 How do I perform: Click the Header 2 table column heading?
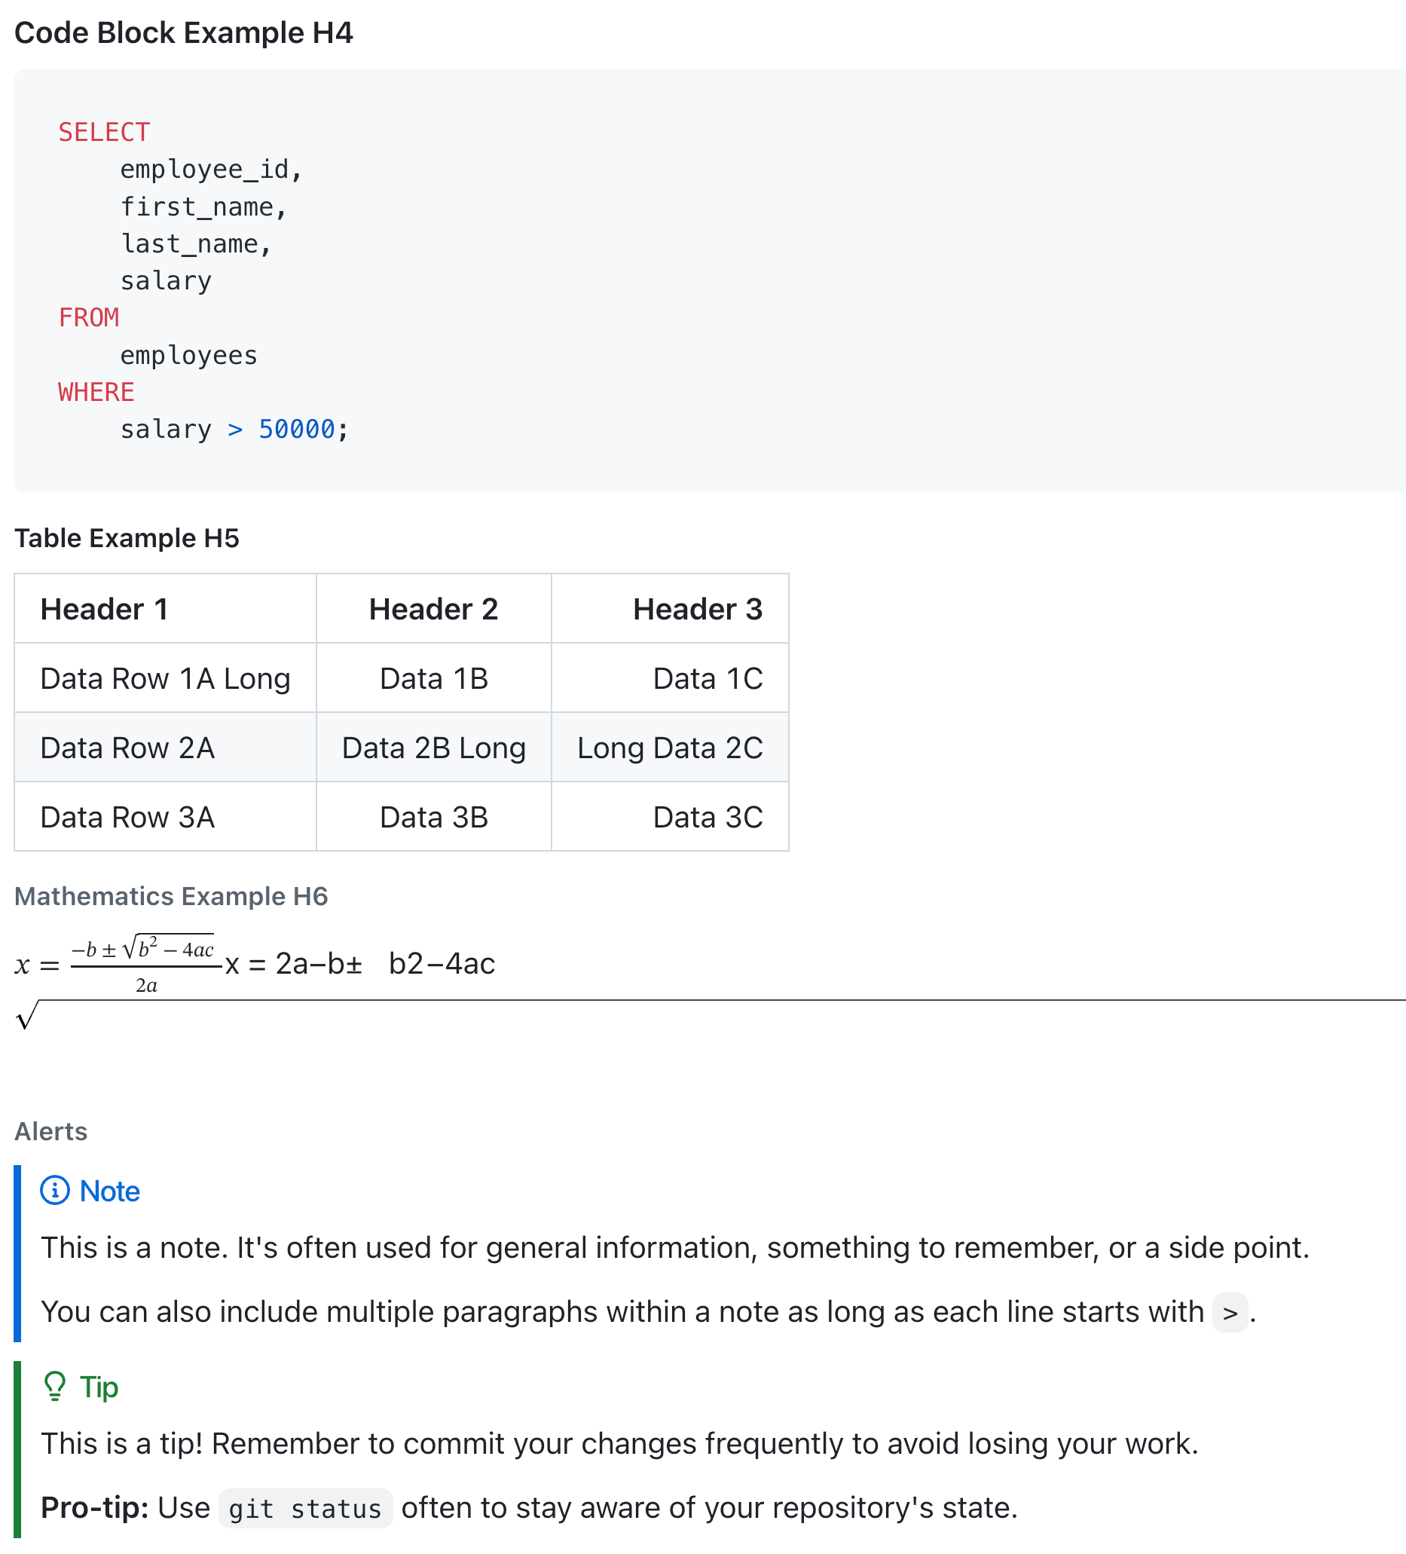click(433, 609)
